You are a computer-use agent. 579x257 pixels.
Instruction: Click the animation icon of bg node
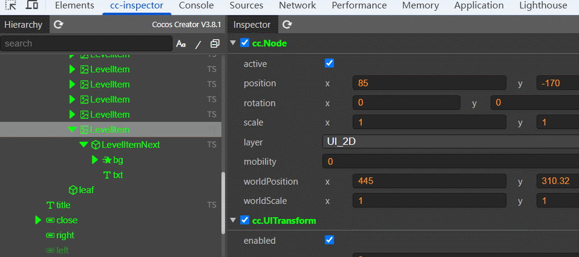coord(106,160)
